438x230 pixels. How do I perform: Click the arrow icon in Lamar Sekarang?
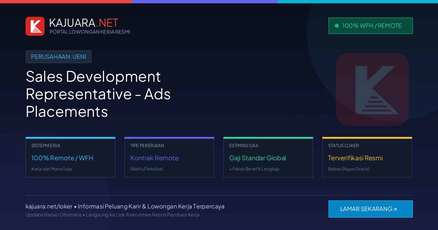point(395,210)
